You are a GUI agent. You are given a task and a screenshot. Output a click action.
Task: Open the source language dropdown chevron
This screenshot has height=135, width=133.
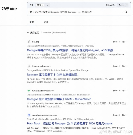pos(47,5)
